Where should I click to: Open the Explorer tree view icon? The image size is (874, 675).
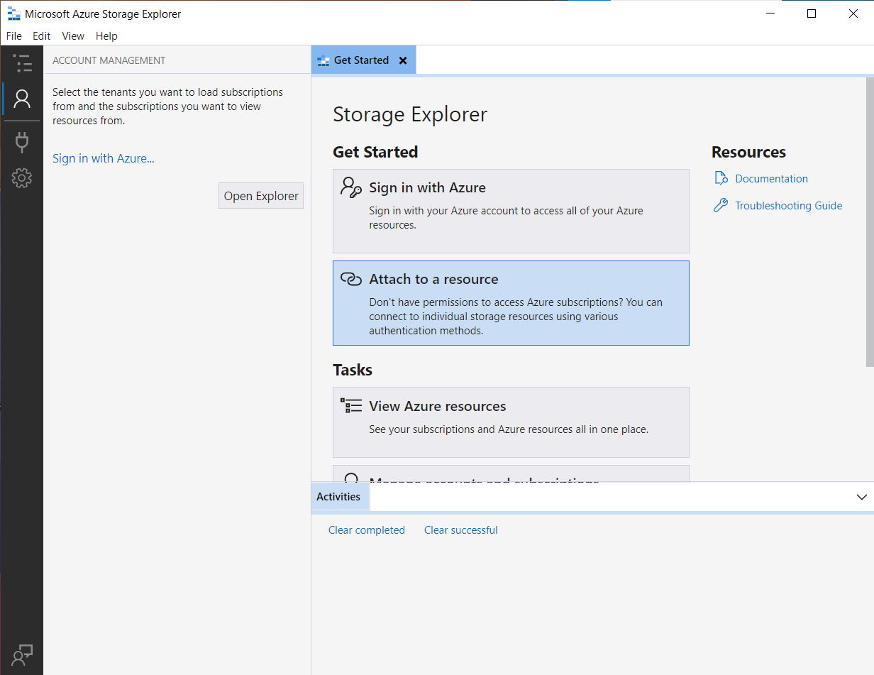[x=22, y=63]
